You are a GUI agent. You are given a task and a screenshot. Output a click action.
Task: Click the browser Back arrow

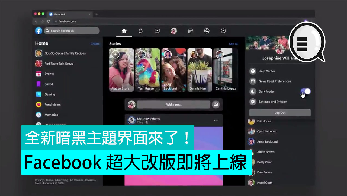36,21
